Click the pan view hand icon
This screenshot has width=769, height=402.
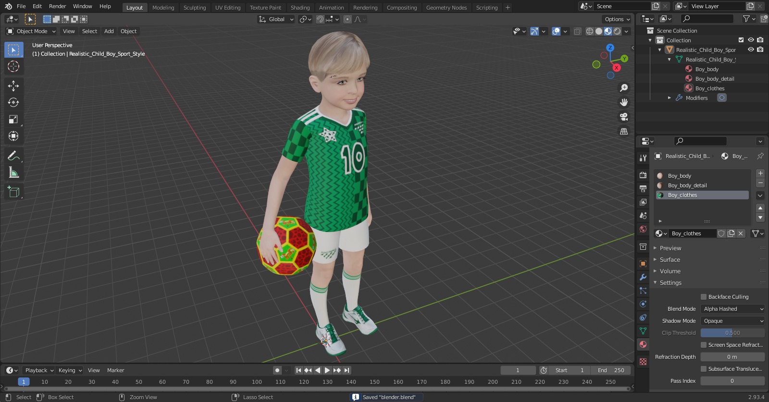pyautogui.click(x=624, y=102)
